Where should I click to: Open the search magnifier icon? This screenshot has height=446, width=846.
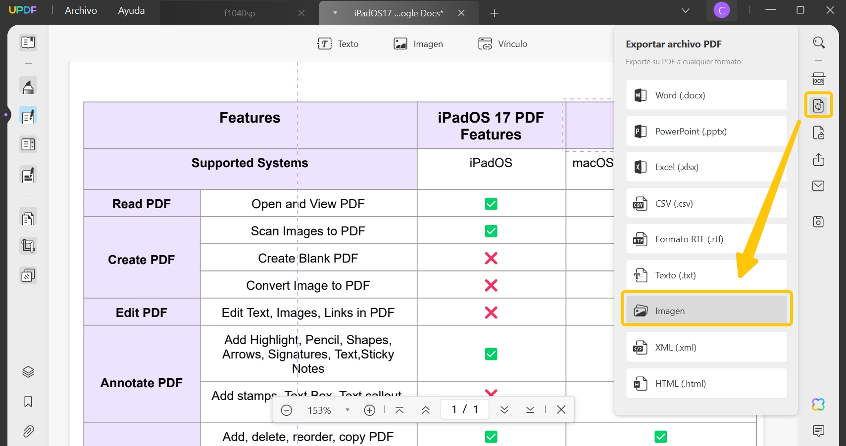pos(819,43)
